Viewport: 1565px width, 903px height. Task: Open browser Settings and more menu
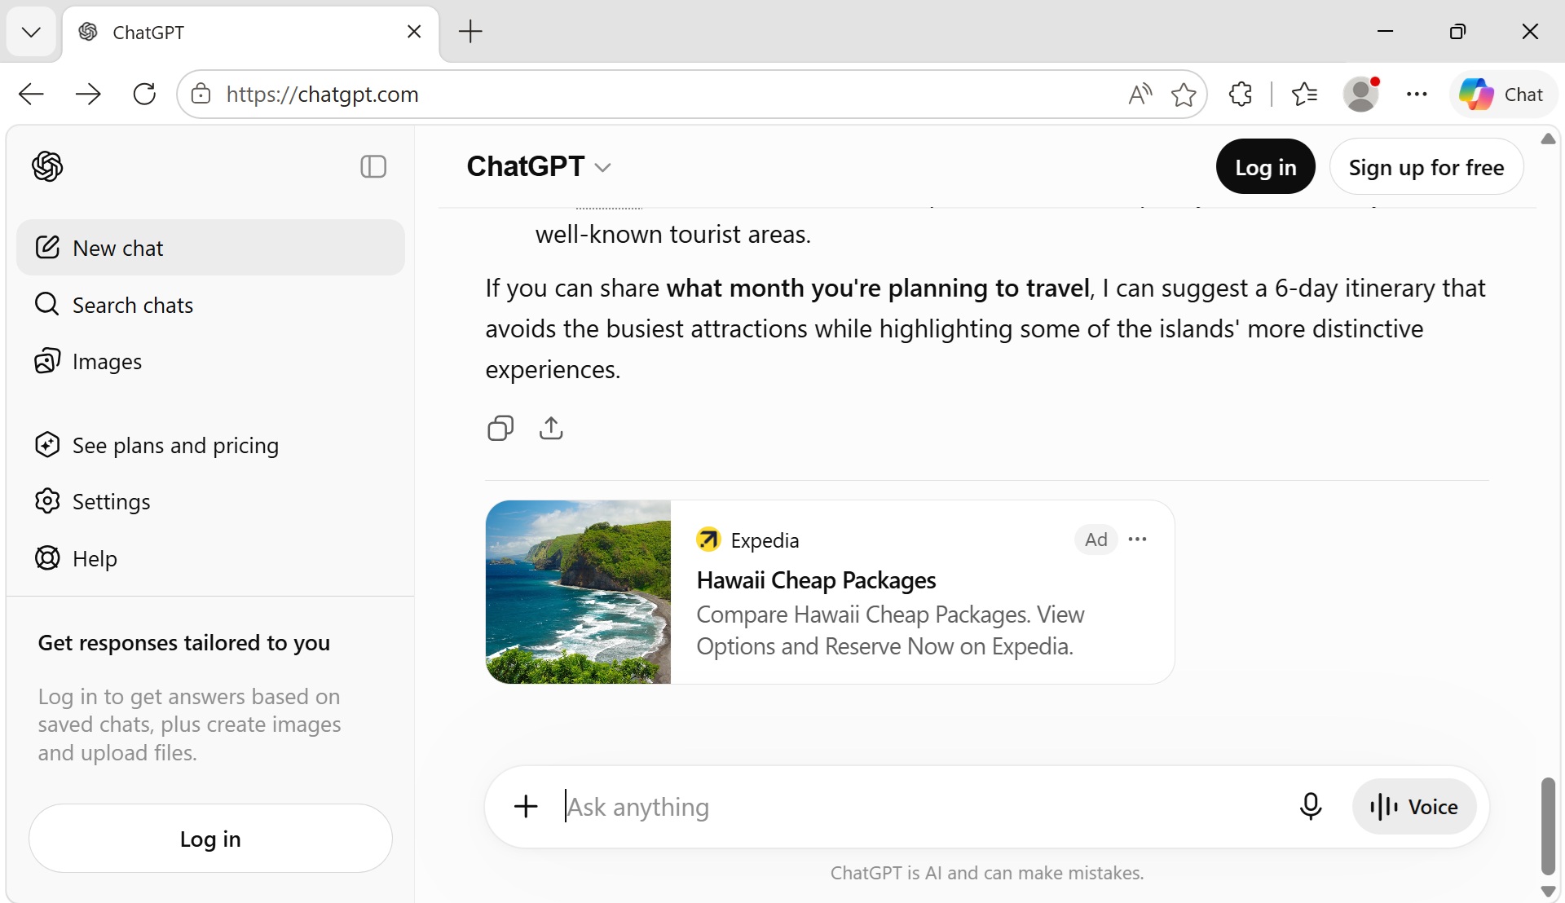tap(1417, 94)
